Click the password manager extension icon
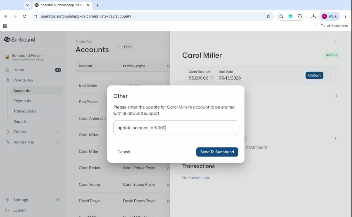The width and height of the screenshot is (352, 217). pos(281,16)
